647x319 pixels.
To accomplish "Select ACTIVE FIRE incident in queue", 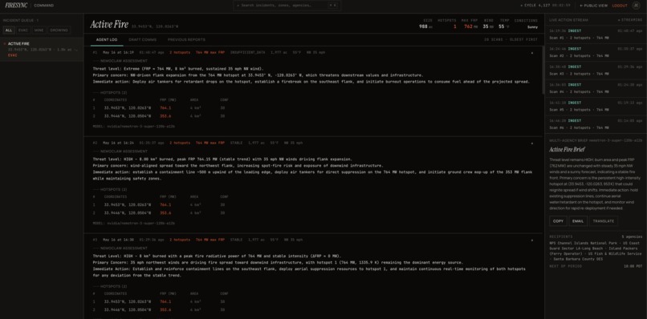I will coord(42,49).
